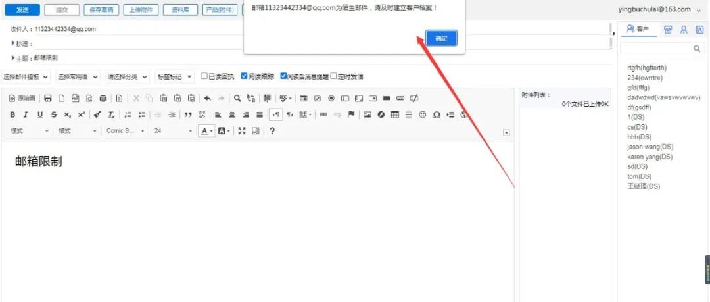
Task: Open the text color A swatch
Action: [204, 130]
